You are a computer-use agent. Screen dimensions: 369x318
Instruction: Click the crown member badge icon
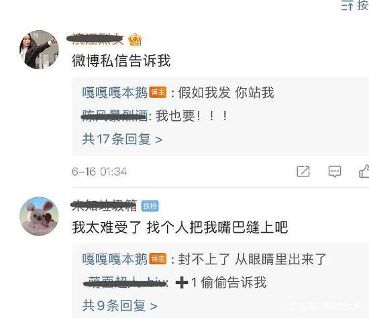[135, 40]
